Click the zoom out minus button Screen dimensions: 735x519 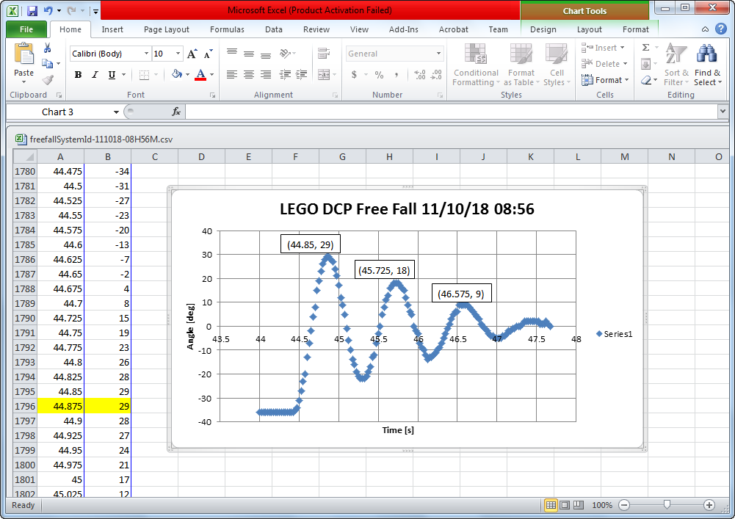[624, 505]
